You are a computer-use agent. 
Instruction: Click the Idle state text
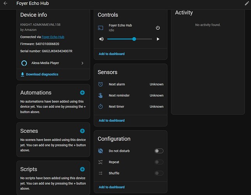coord(111,30)
